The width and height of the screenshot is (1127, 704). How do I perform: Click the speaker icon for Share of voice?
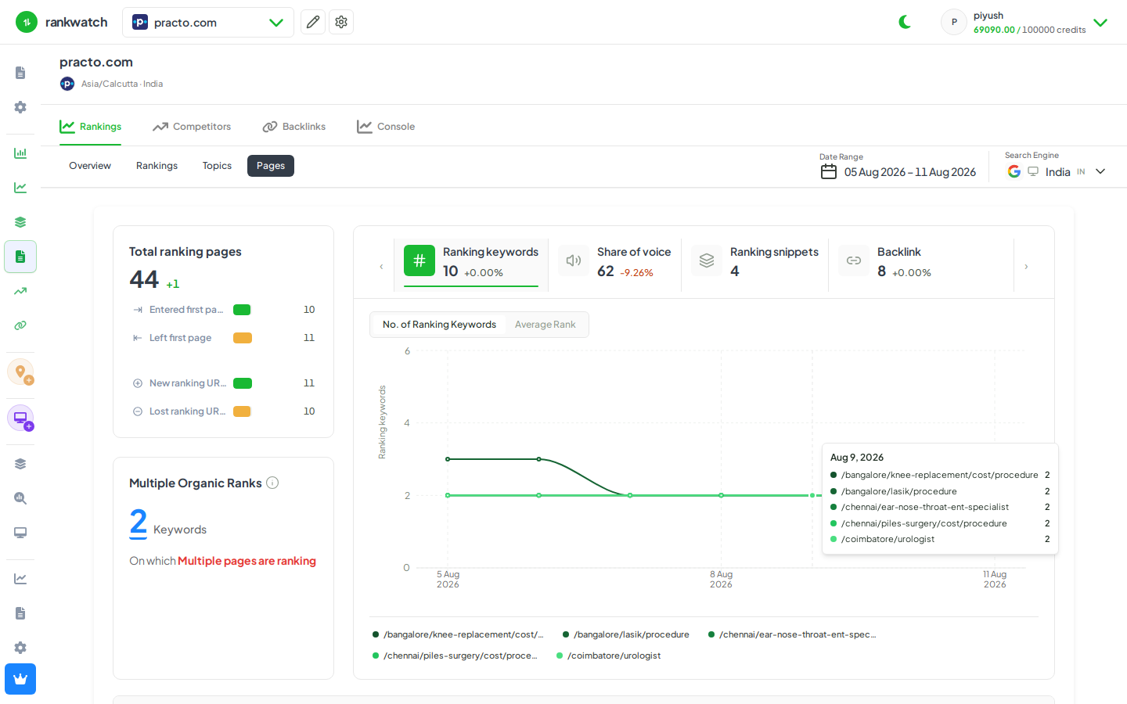tap(574, 260)
